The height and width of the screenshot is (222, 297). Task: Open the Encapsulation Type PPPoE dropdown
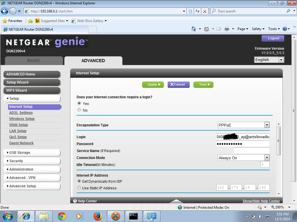coord(267,125)
